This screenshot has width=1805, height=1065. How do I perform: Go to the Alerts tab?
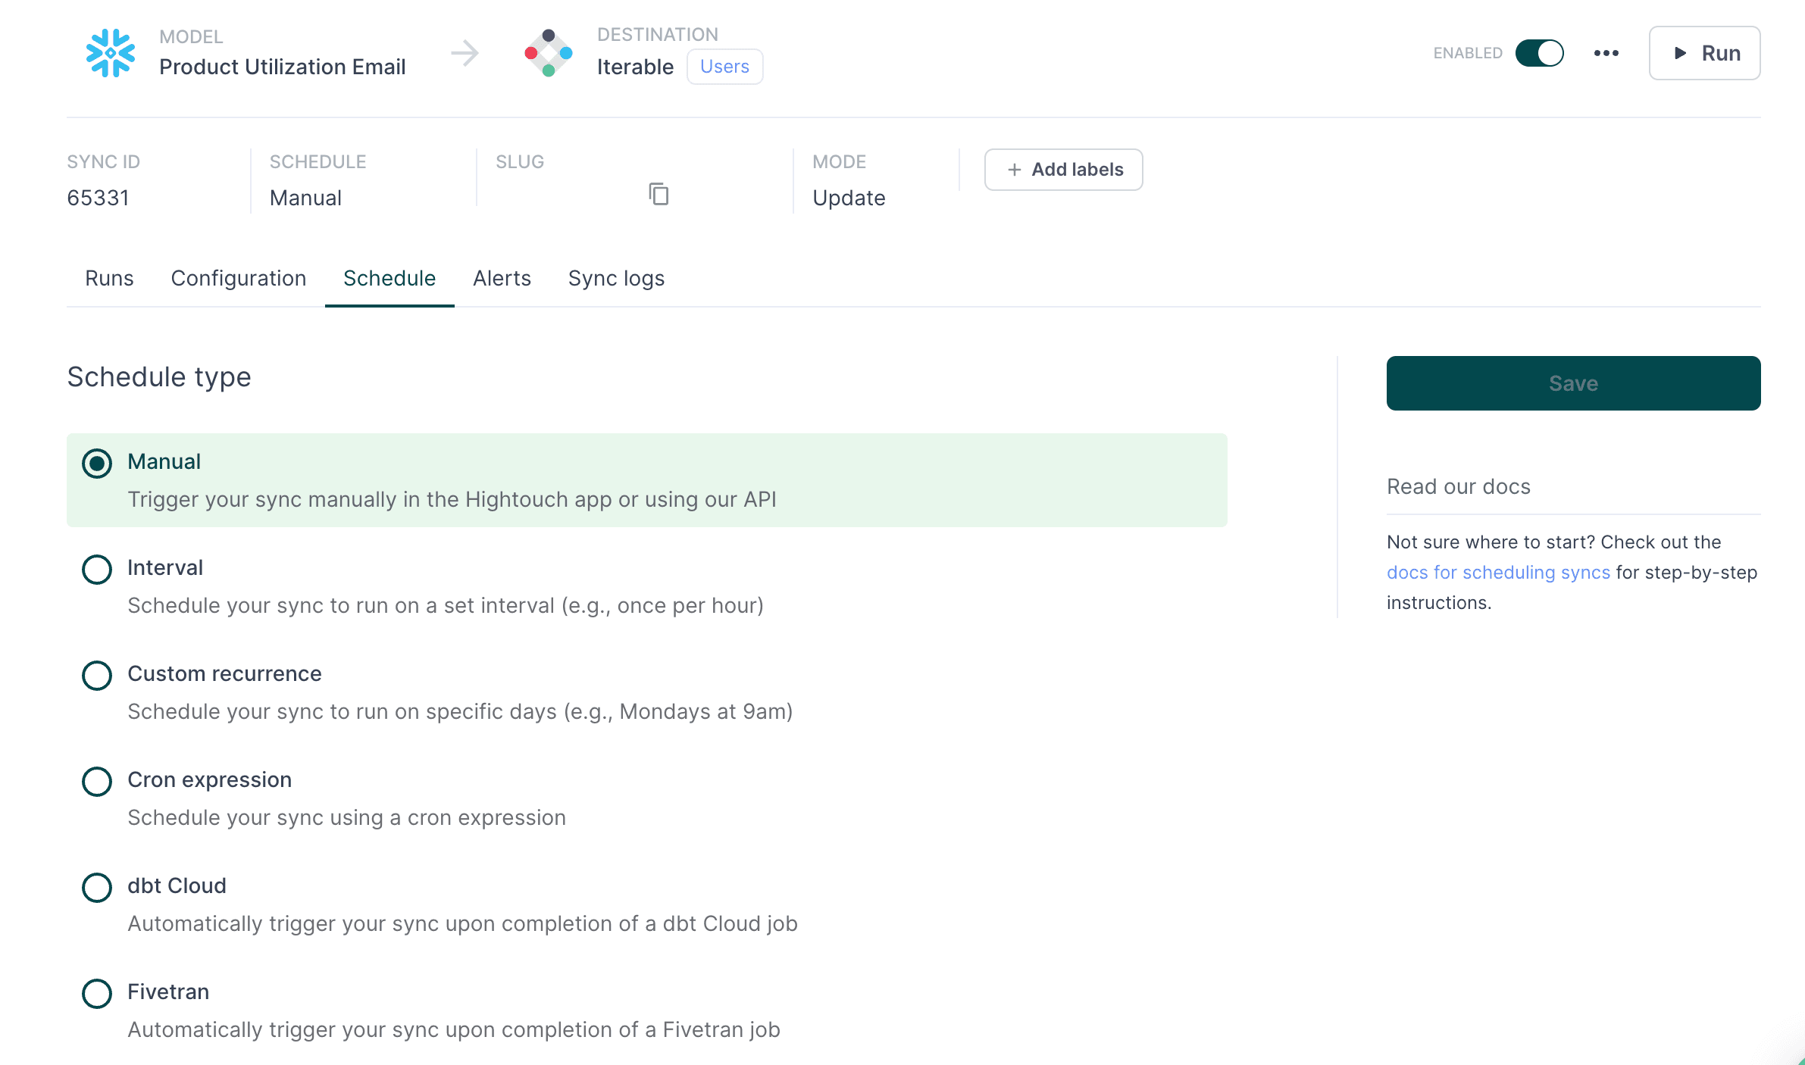point(502,278)
